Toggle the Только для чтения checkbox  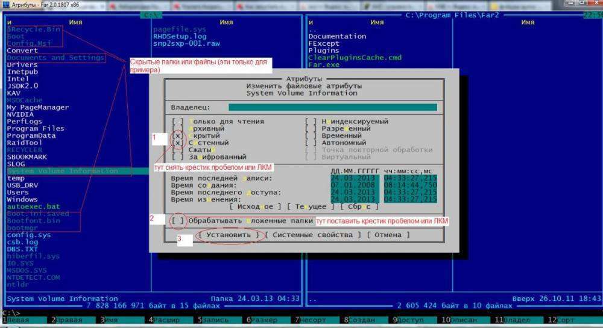pos(178,122)
